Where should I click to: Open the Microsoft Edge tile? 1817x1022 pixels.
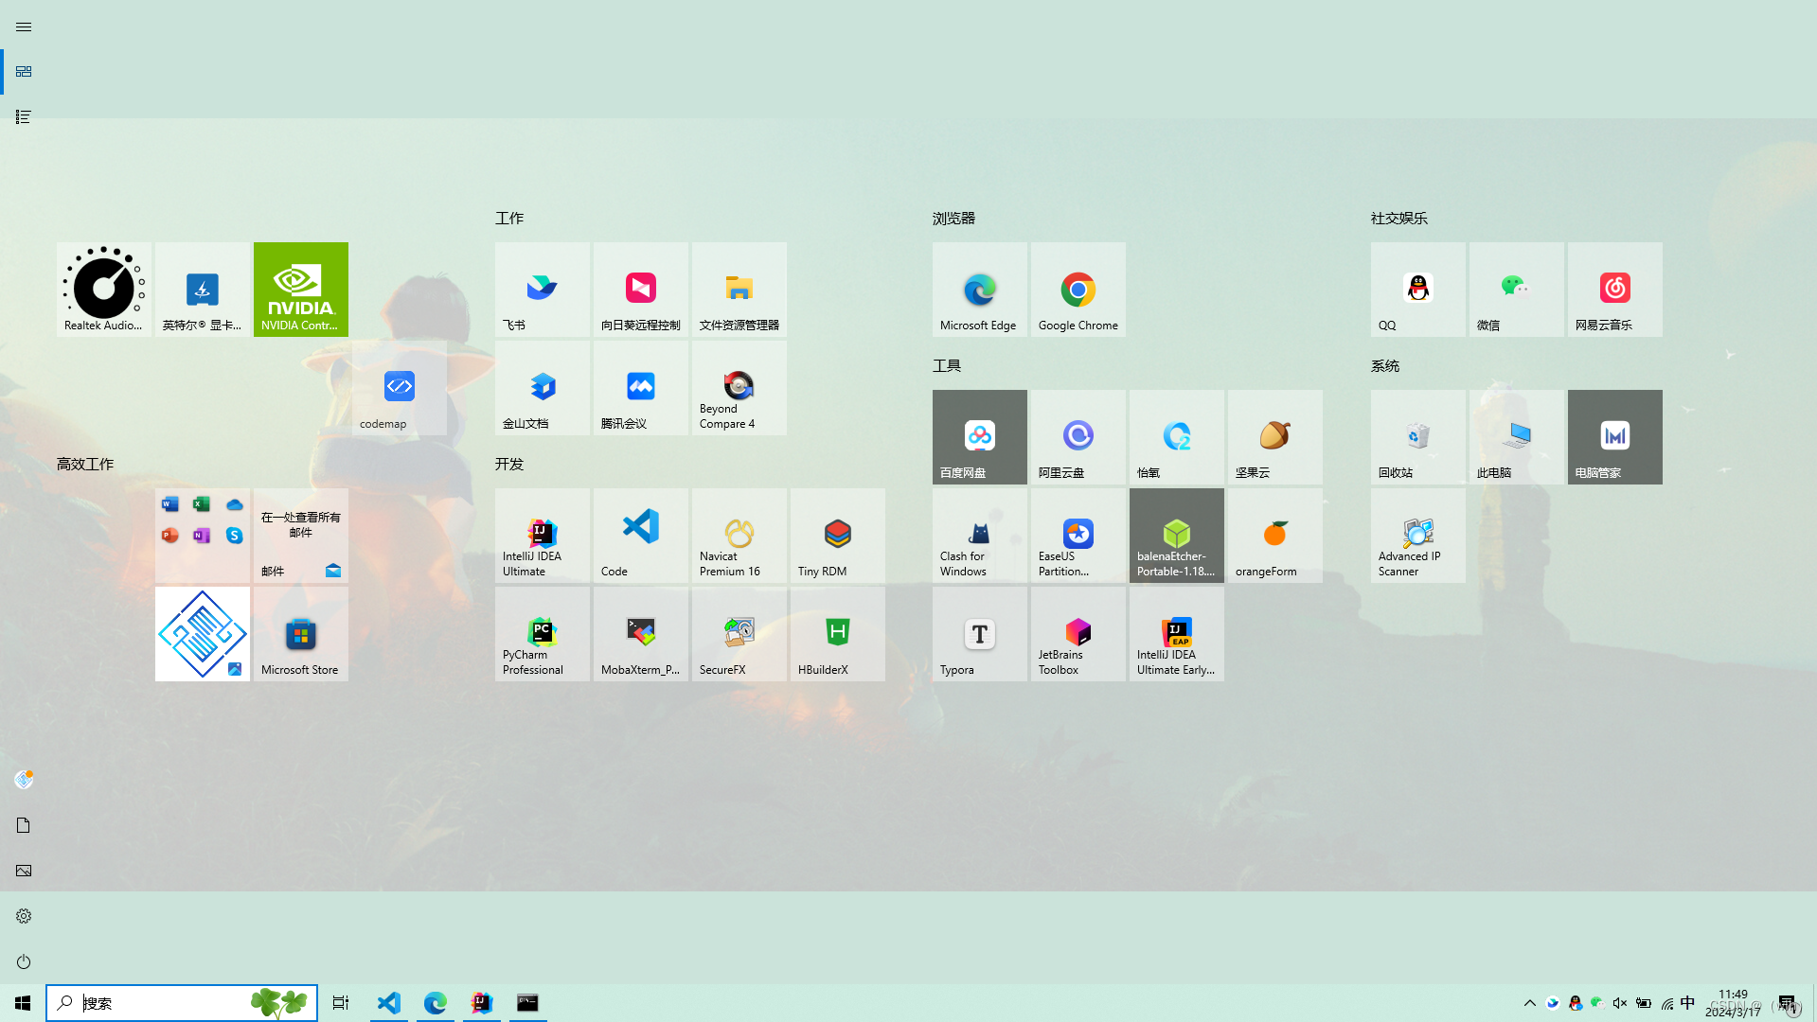(980, 290)
